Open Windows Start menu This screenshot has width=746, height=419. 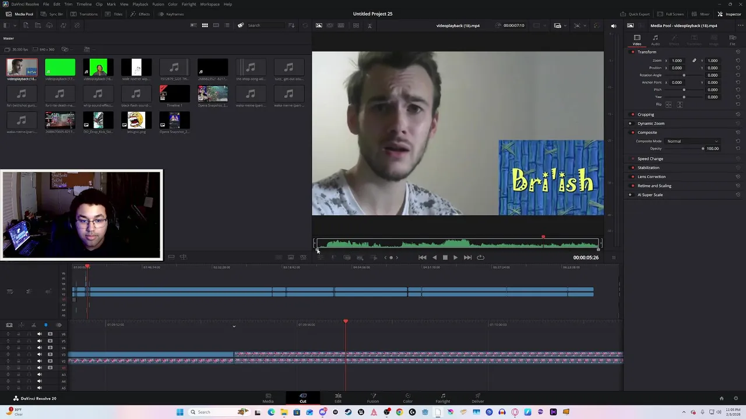pyautogui.click(x=180, y=412)
